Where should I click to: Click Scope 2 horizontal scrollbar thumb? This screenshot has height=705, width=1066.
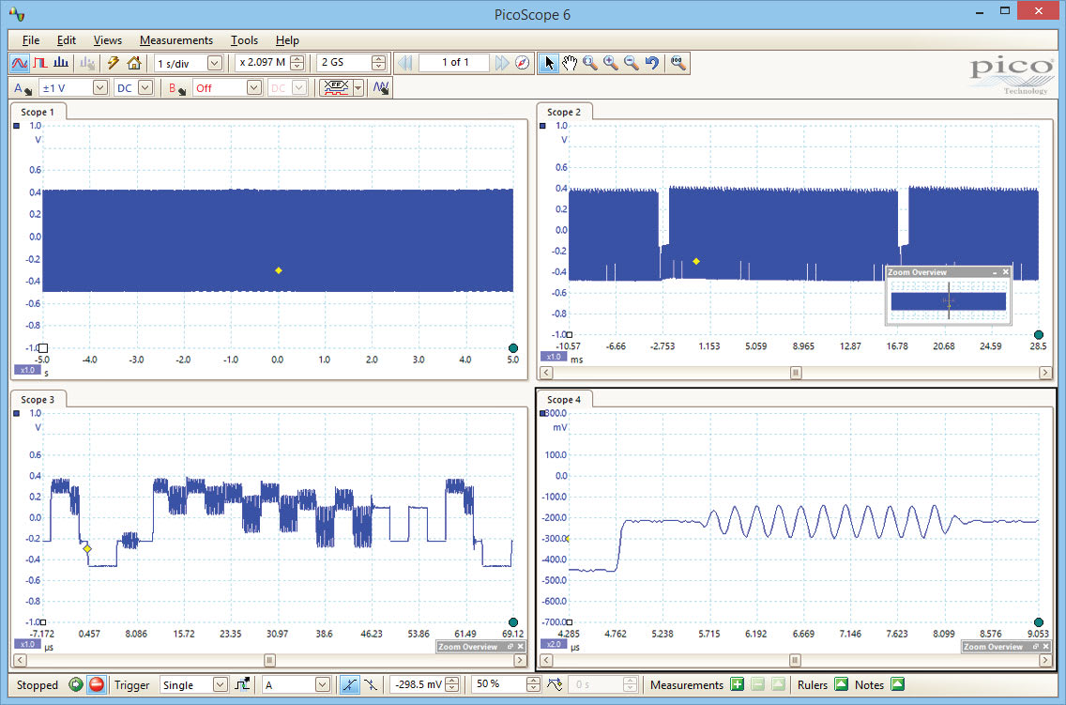(x=796, y=373)
